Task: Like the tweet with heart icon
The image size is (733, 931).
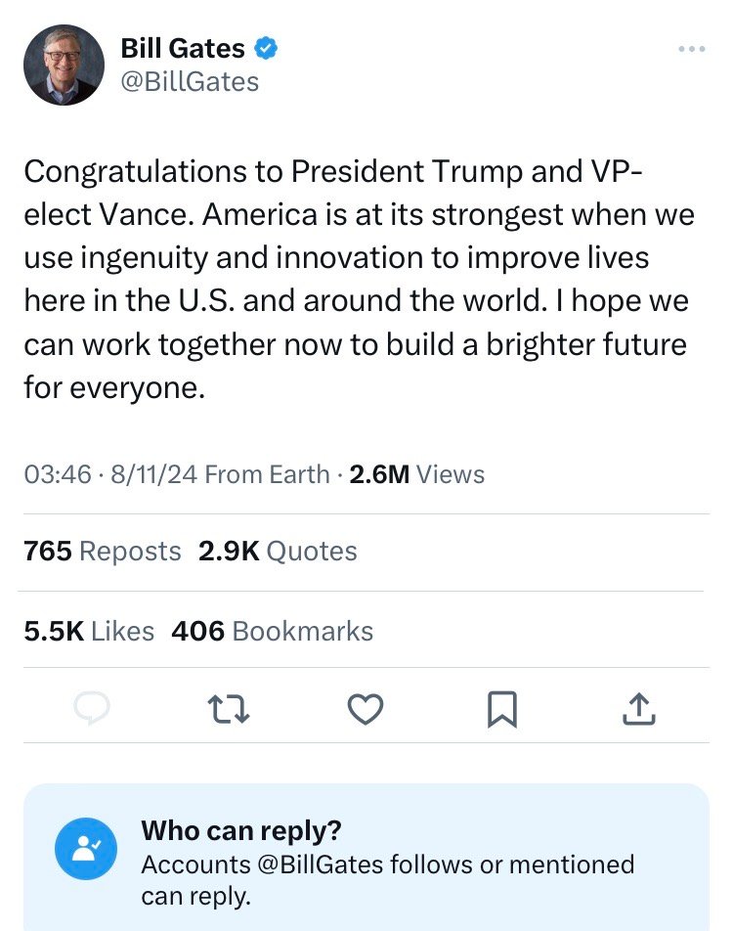Action: pos(366,709)
